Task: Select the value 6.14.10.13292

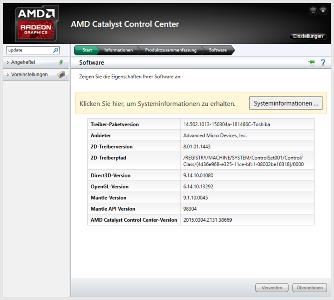Action: 198,187
